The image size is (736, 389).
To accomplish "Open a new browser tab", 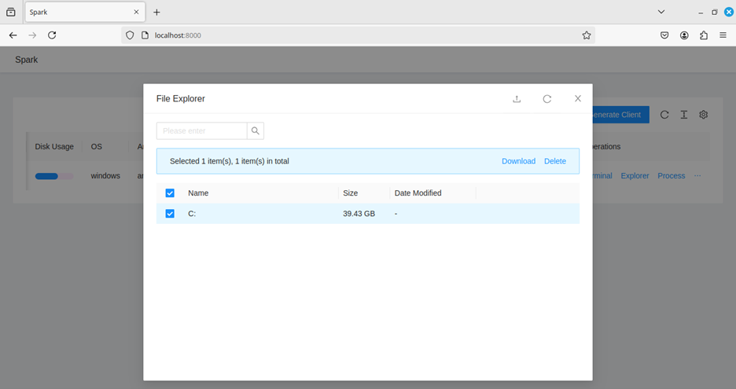I will click(157, 13).
